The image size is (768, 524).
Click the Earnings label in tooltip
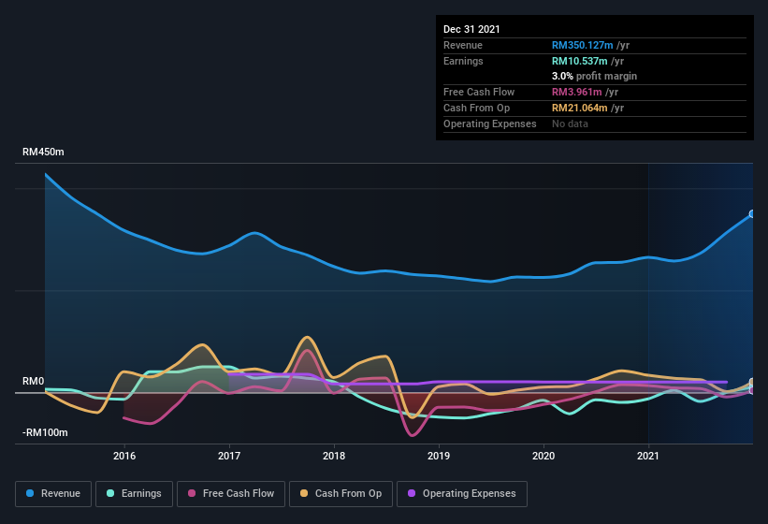click(x=463, y=61)
